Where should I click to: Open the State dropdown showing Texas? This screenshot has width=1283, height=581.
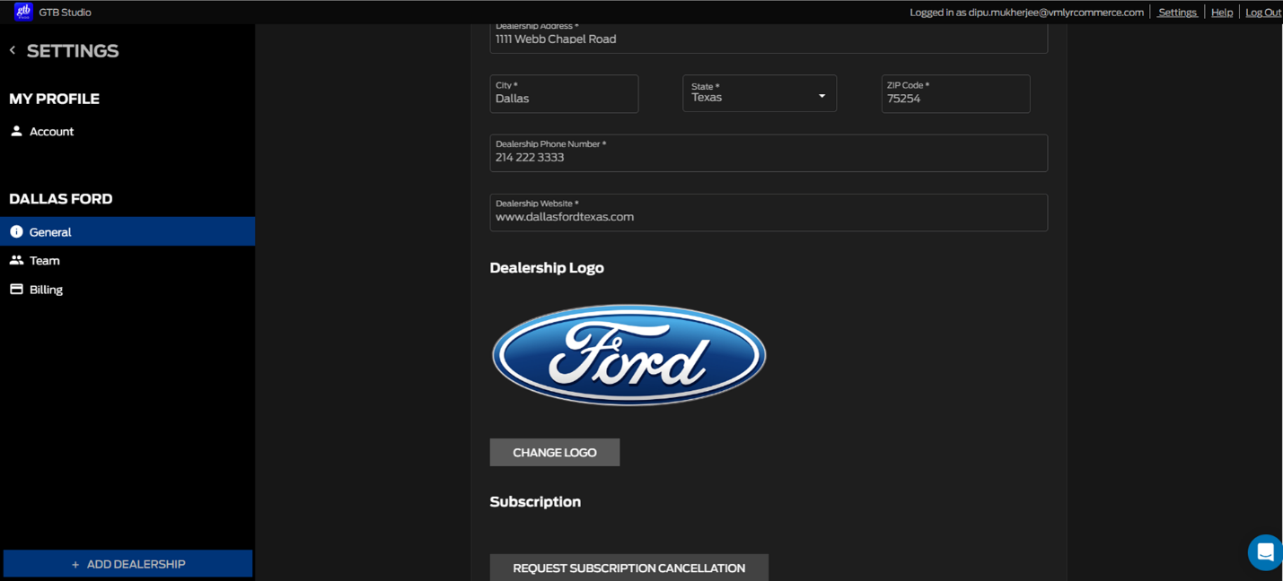[760, 93]
